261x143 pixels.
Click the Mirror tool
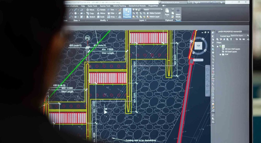tap(101, 13)
